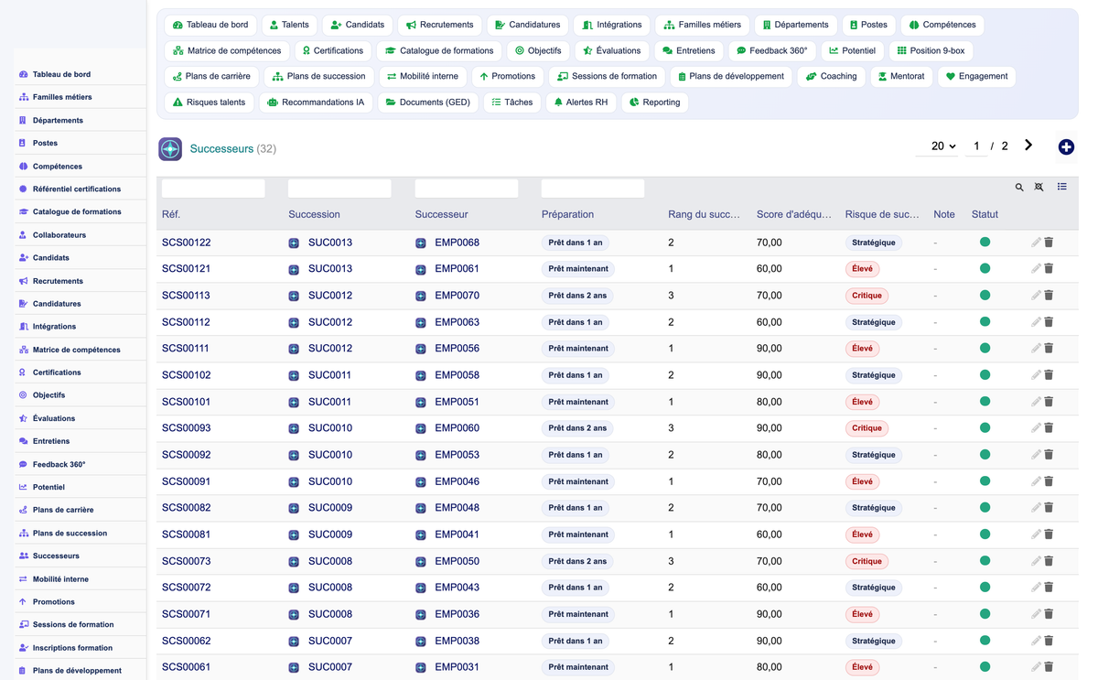Sort by Statut column header

click(985, 214)
